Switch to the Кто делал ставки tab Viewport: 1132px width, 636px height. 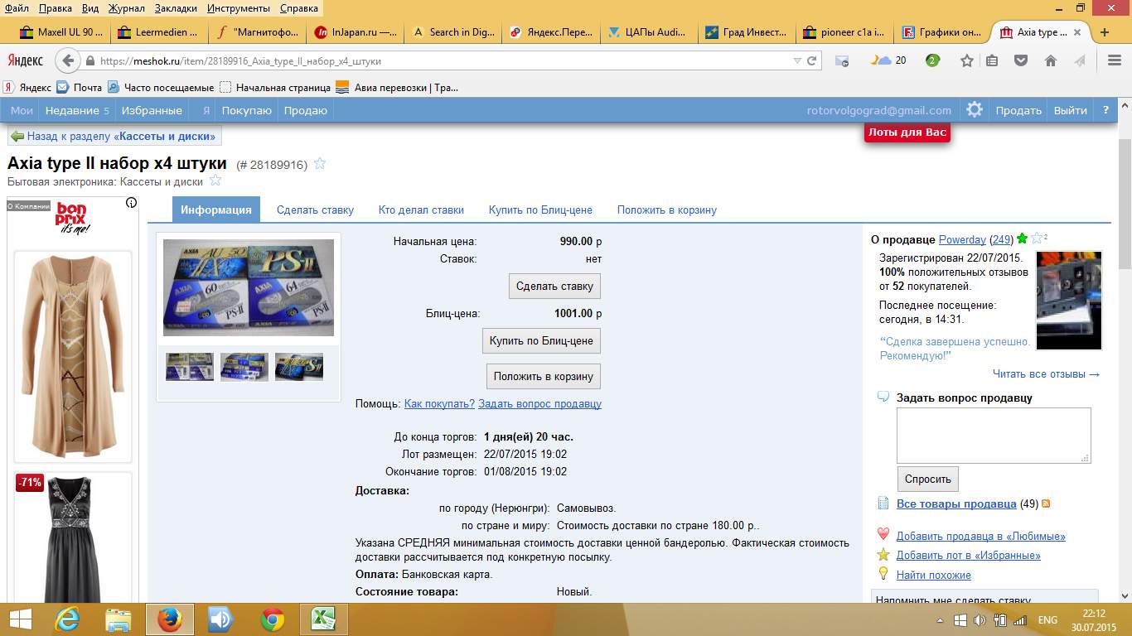[421, 210]
